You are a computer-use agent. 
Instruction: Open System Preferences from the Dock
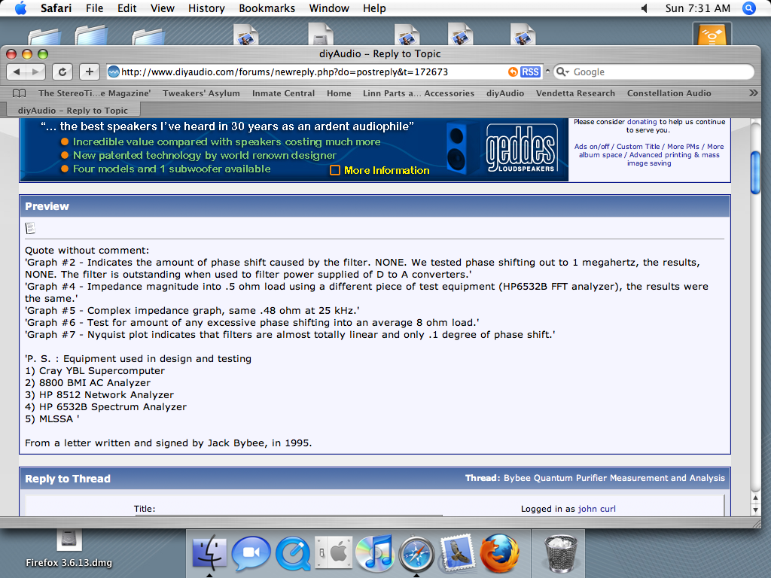tap(333, 552)
